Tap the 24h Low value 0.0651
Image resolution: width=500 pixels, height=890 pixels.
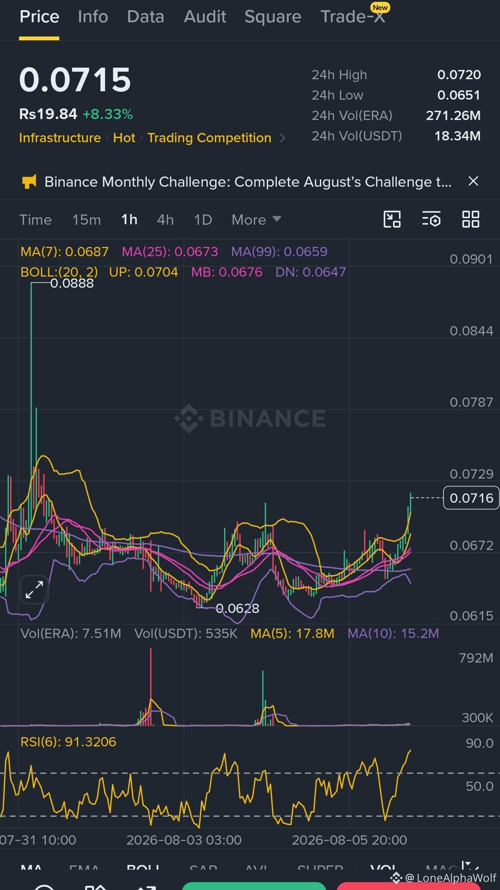coord(459,95)
